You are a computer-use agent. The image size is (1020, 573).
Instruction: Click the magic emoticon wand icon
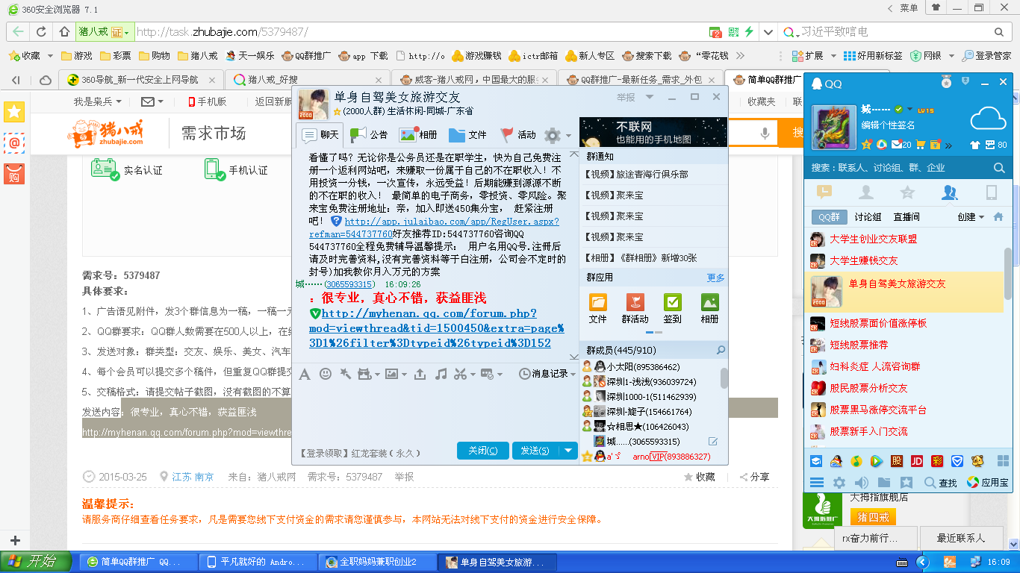click(x=345, y=374)
